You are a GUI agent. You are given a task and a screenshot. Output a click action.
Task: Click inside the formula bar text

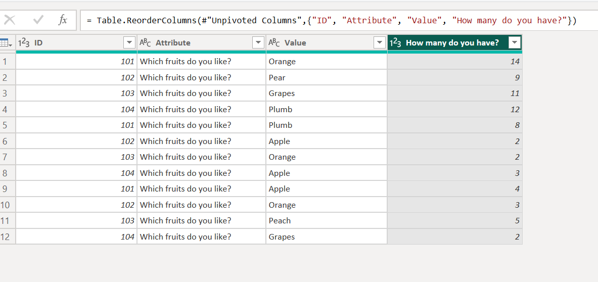[332, 21]
